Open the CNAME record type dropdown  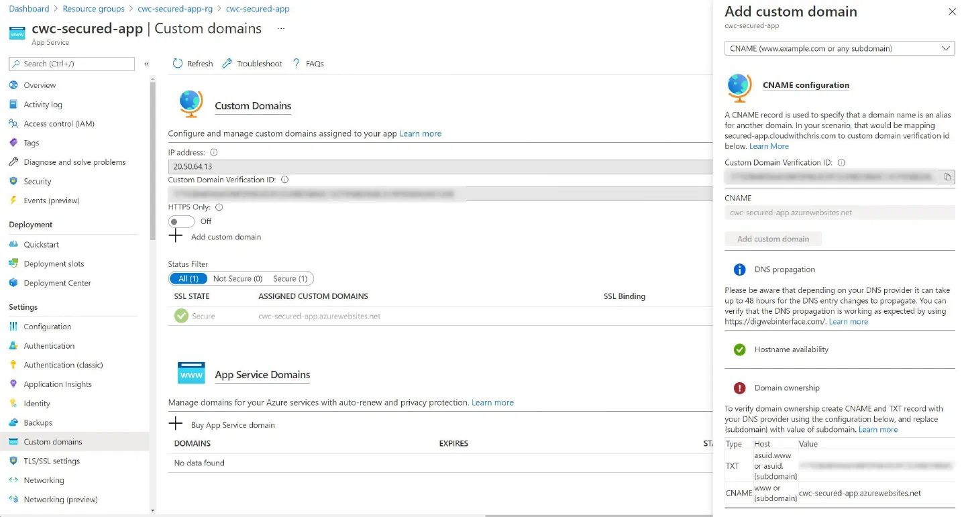[x=839, y=48]
